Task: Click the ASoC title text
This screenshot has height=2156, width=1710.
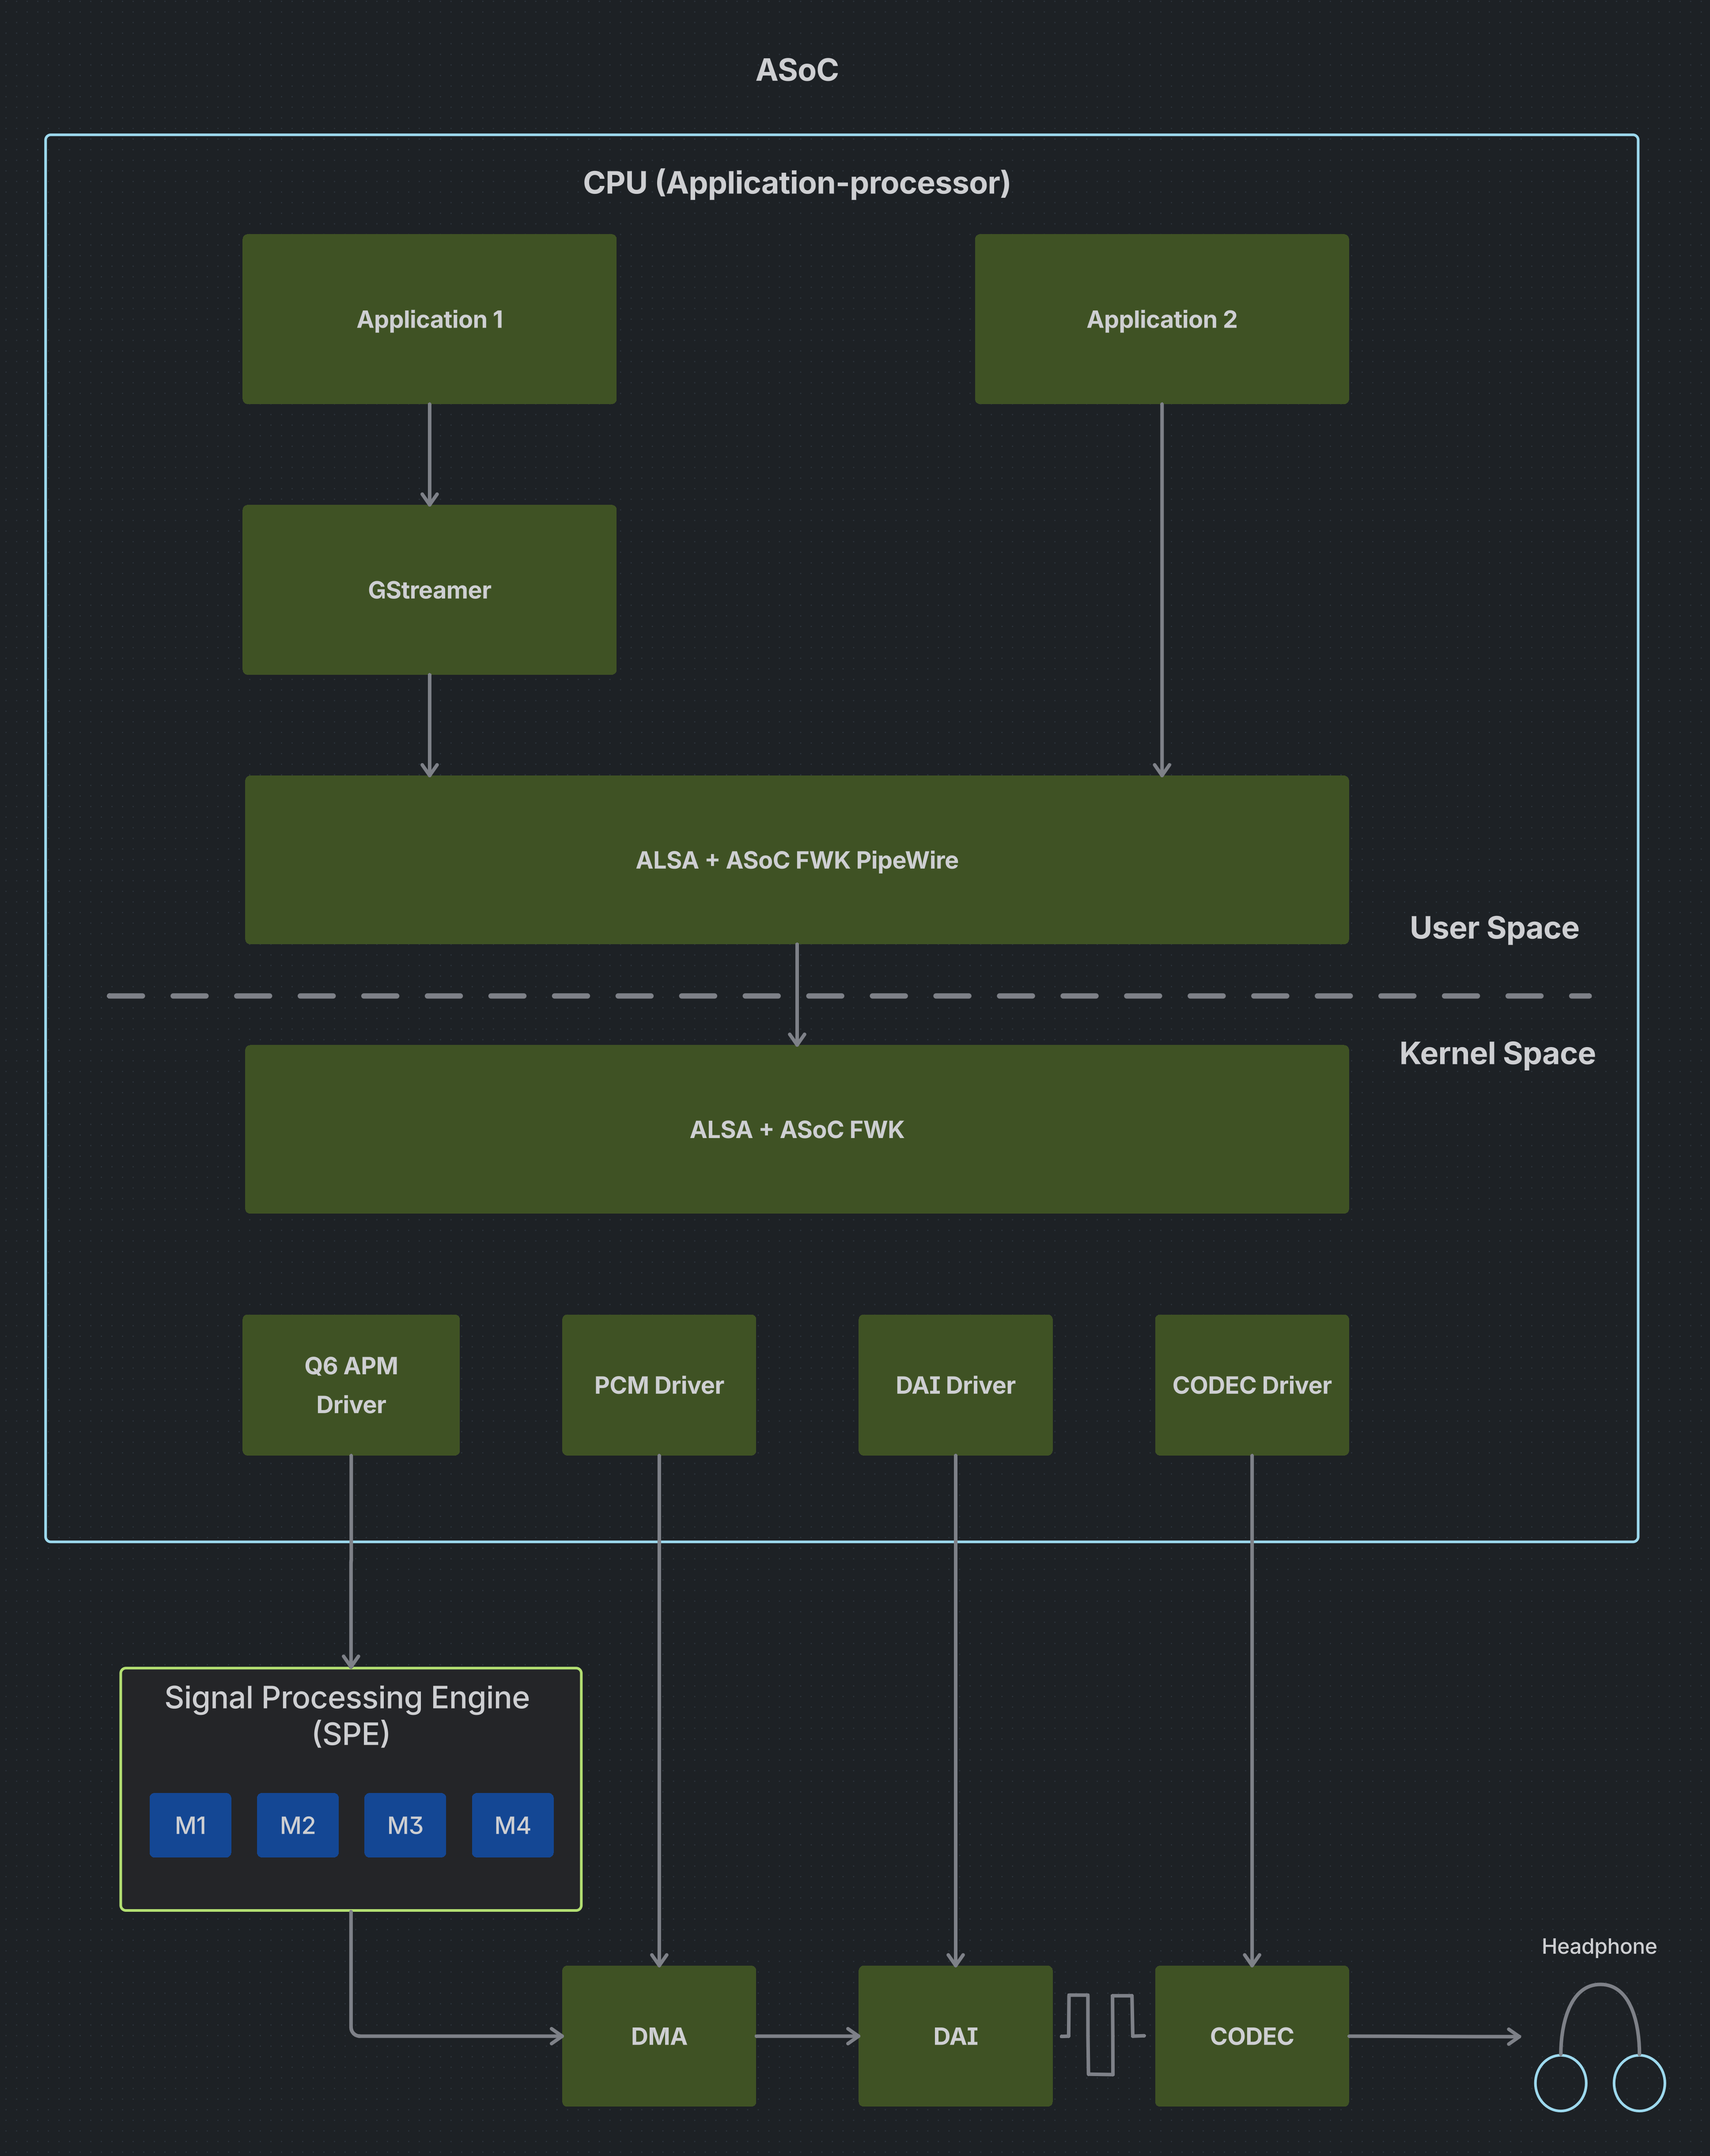Action: 797,70
